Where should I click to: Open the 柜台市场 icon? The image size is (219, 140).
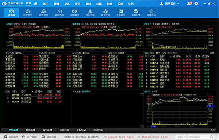[x=90, y=13]
